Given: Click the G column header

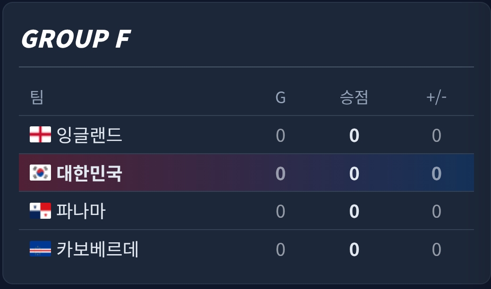Looking at the screenshot, I should click(280, 98).
